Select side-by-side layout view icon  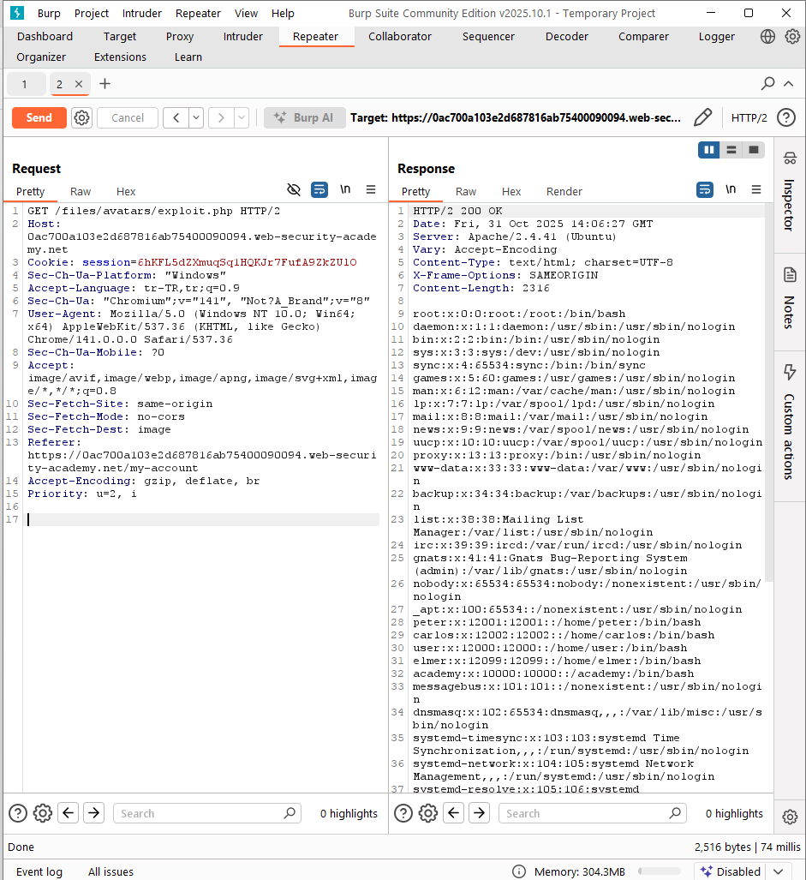point(709,150)
